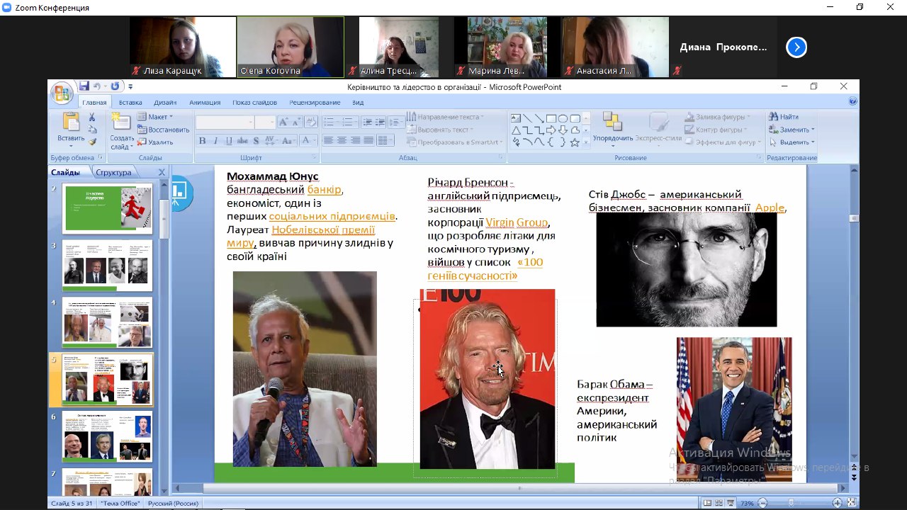This screenshot has height=510, width=907.
Task: Open the Создать слайд dropdown
Action: [122, 142]
